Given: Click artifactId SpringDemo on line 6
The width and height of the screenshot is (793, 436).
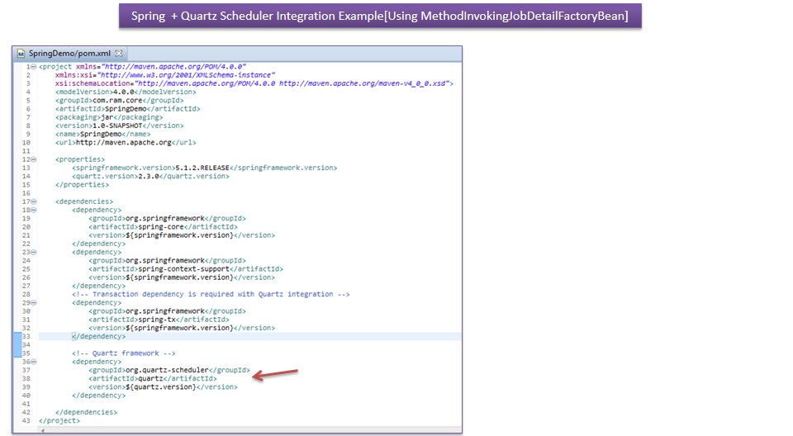Looking at the screenshot, I should click(126, 109).
